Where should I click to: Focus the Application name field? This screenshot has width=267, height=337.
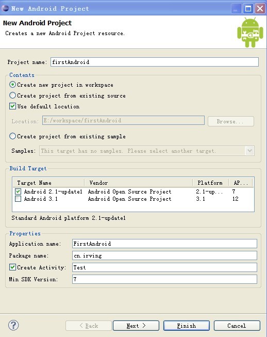click(164, 244)
